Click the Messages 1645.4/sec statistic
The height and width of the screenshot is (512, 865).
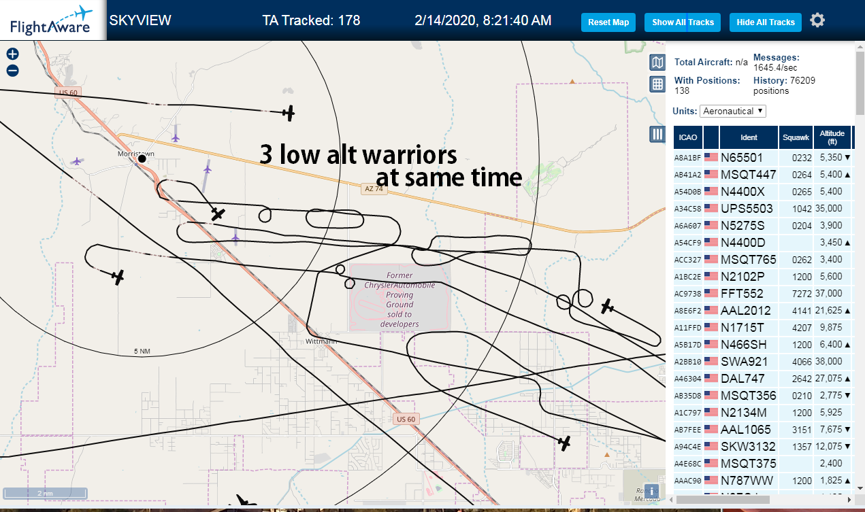pyautogui.click(x=777, y=63)
